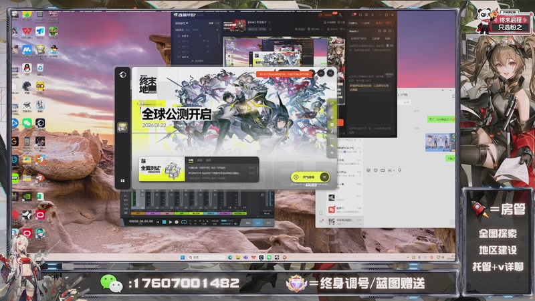
Task: Open File Explorer from the taskbar
Action: (x=238, y=258)
